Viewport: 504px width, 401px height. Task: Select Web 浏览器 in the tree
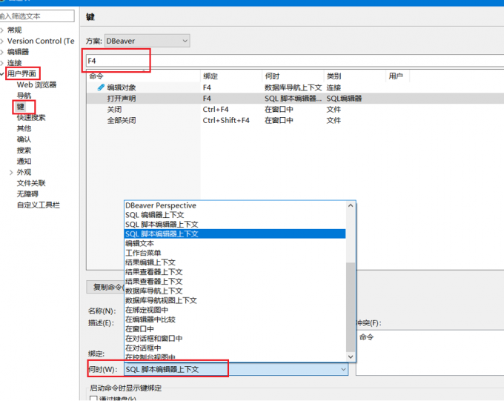36,84
